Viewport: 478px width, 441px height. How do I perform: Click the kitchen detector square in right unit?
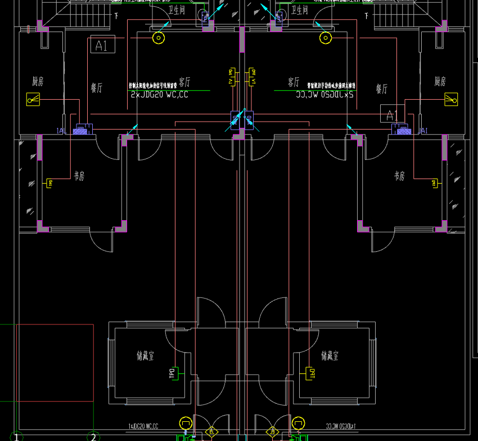click(x=451, y=100)
